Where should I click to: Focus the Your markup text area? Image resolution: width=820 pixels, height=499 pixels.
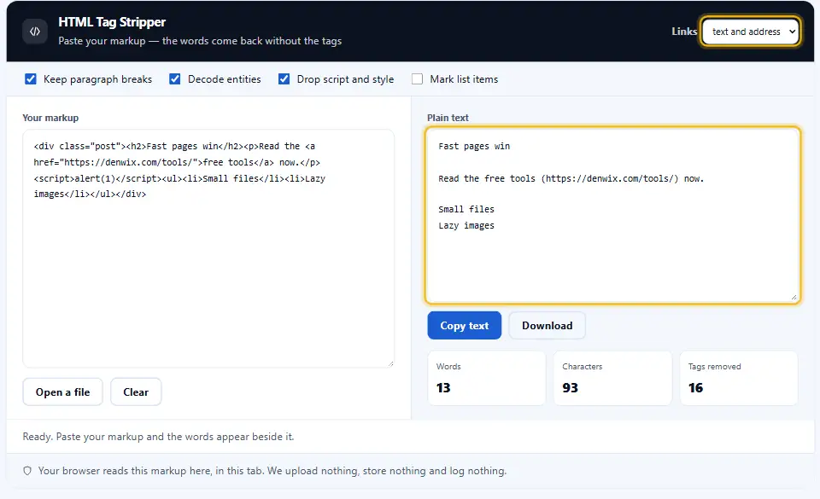208,248
